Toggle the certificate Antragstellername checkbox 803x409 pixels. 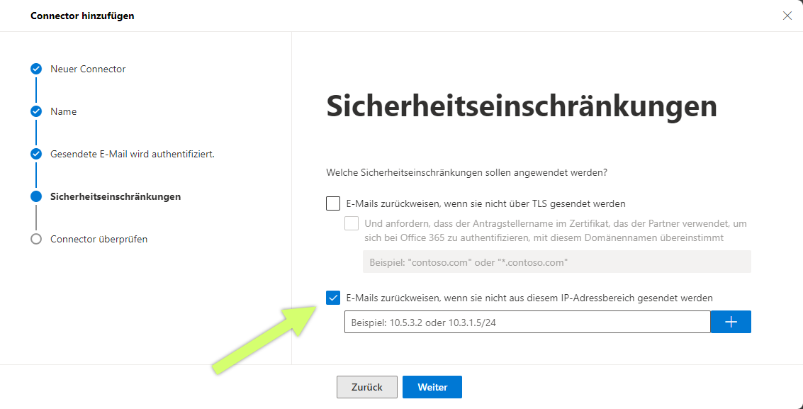(352, 224)
